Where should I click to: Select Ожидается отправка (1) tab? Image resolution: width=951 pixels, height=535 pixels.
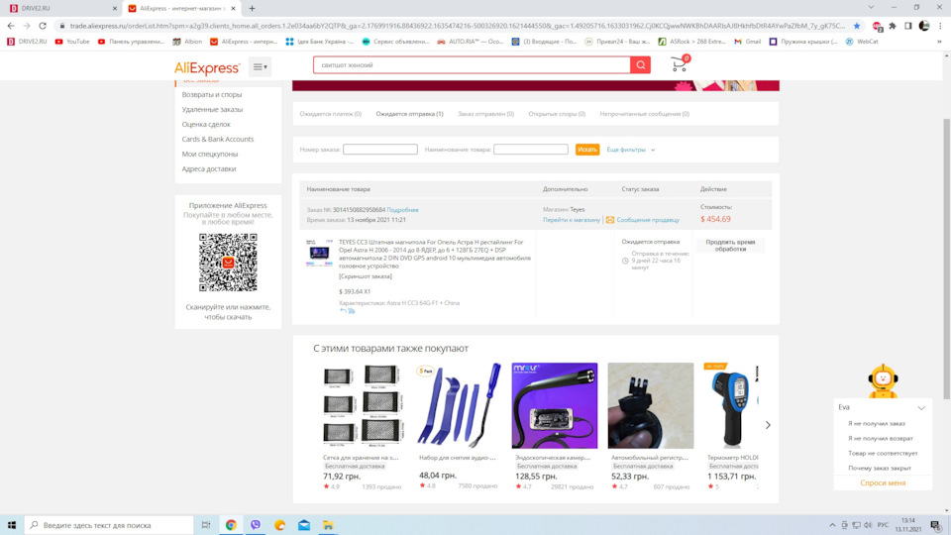click(409, 113)
